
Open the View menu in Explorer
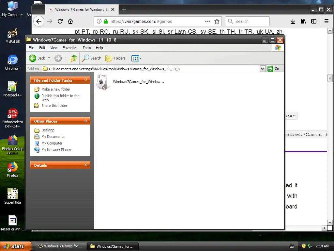point(54,48)
